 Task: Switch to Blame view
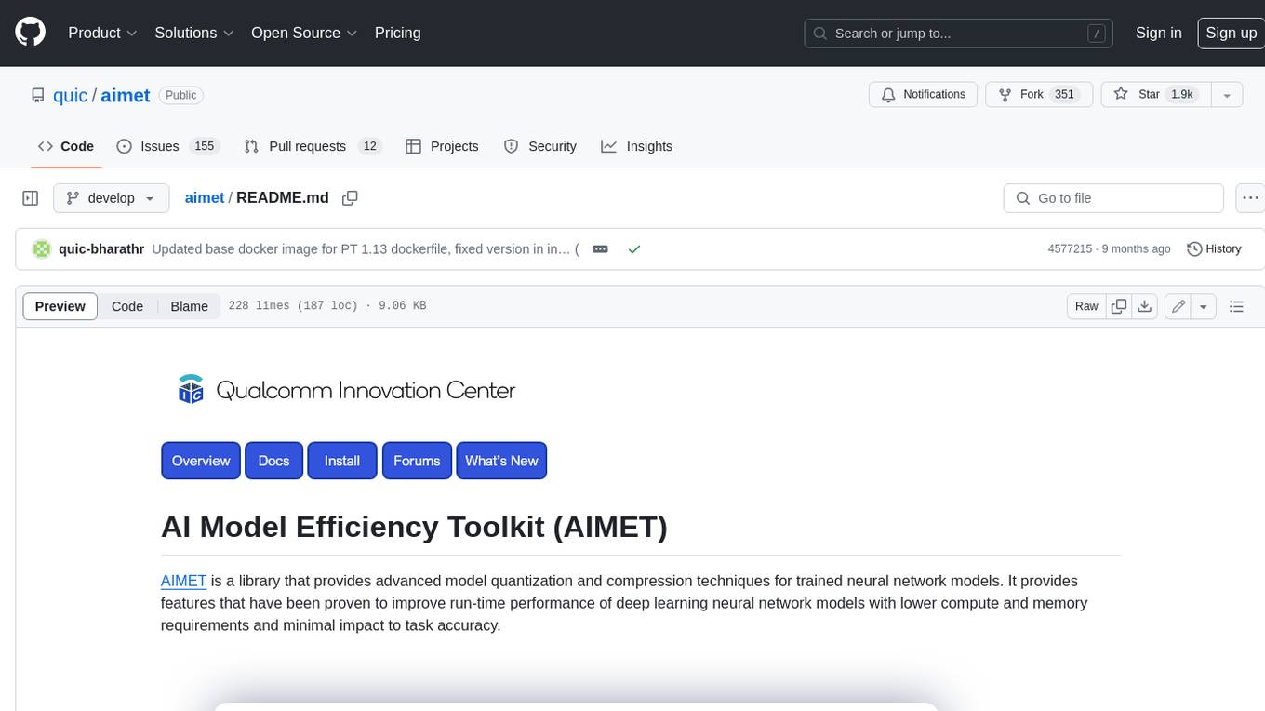point(189,306)
